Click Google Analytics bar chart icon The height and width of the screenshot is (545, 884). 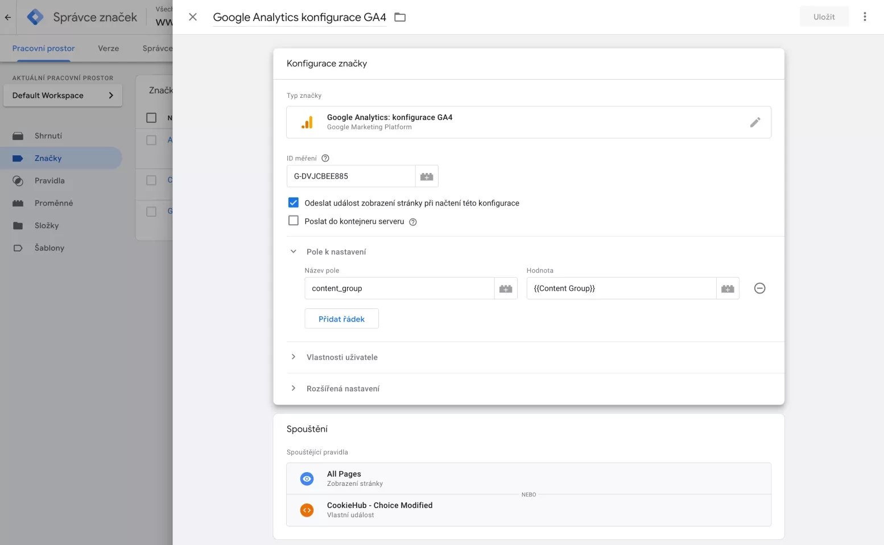pyautogui.click(x=307, y=122)
